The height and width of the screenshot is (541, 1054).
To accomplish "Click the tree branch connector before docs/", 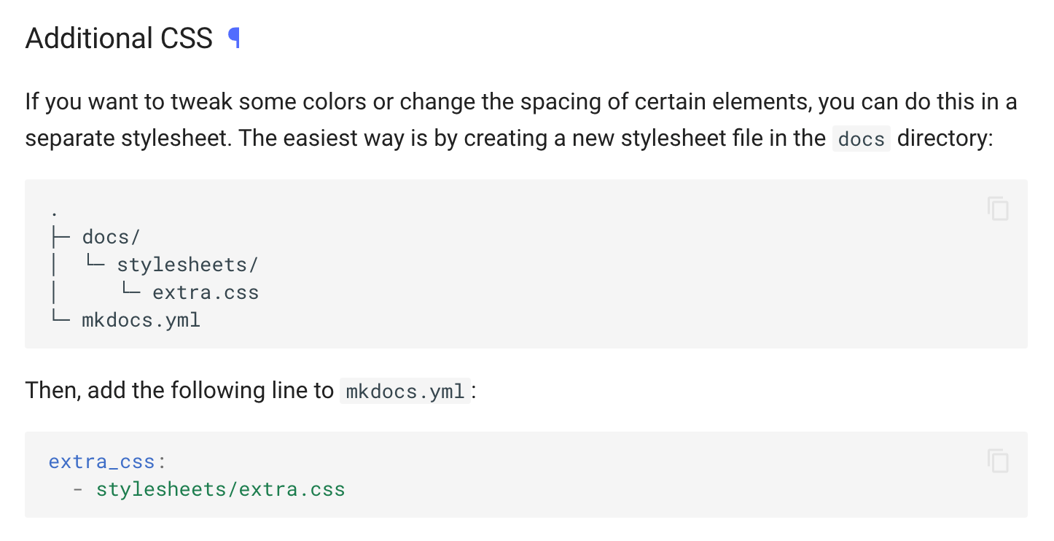I will click(x=60, y=237).
